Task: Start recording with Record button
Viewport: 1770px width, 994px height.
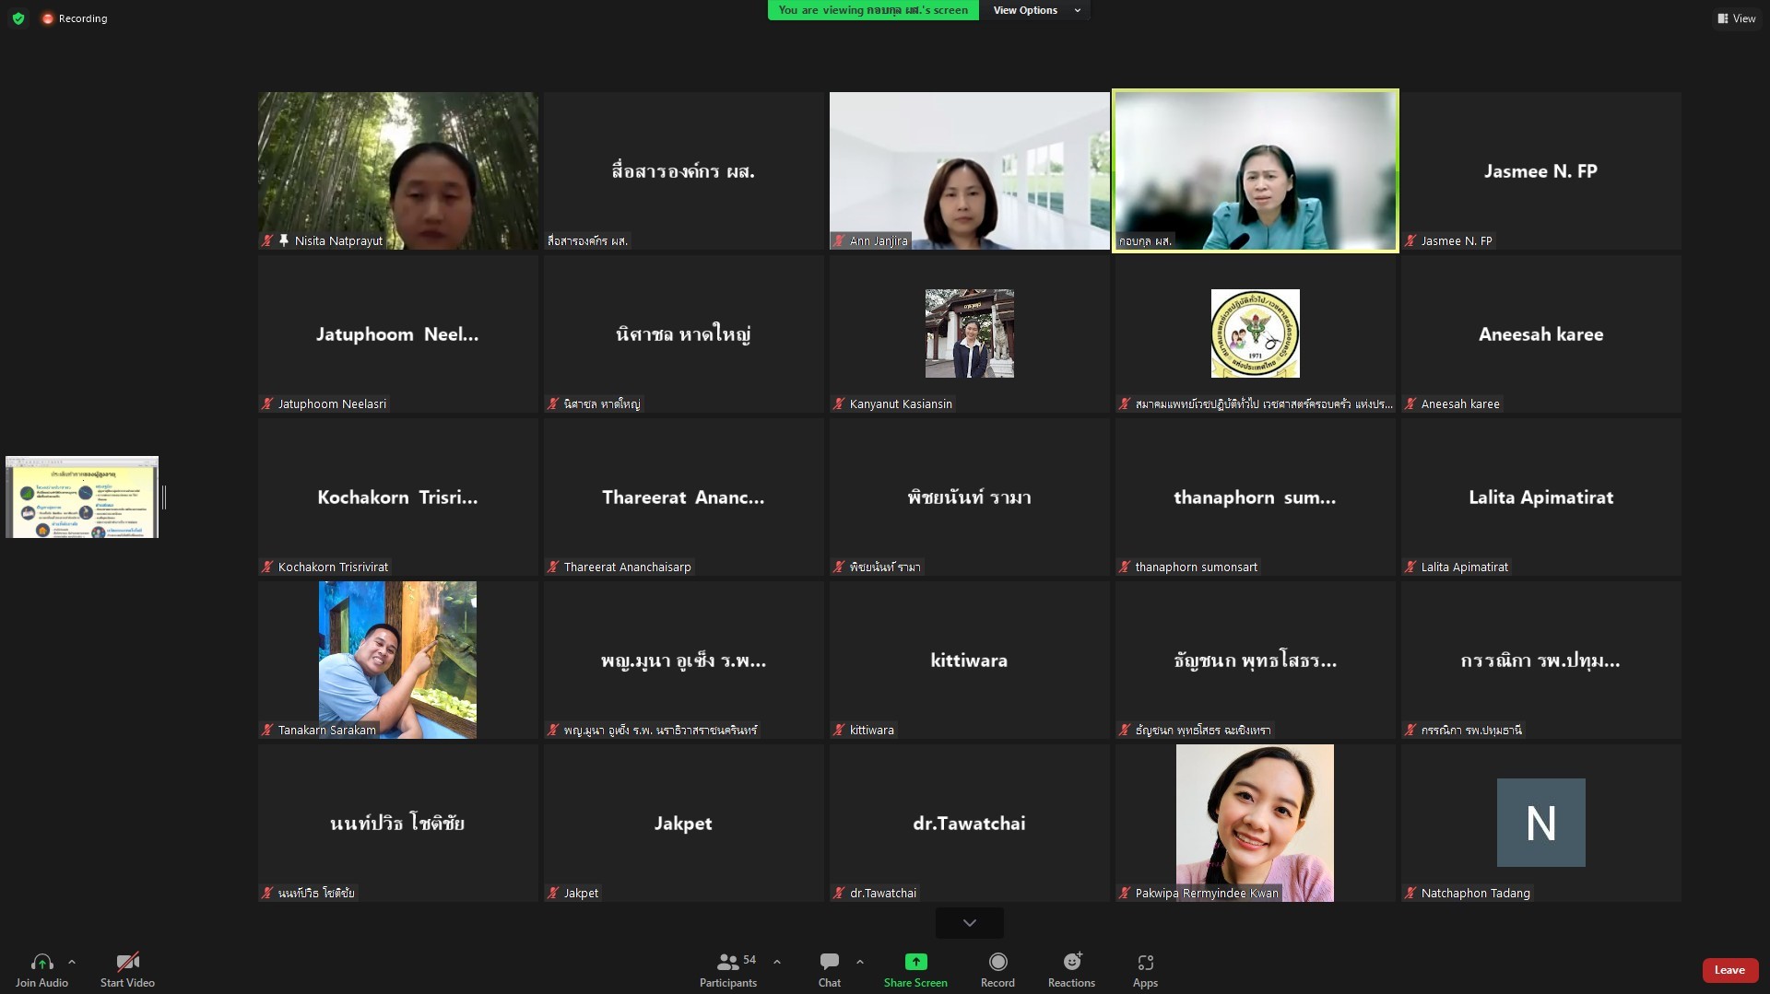Action: click(x=997, y=970)
